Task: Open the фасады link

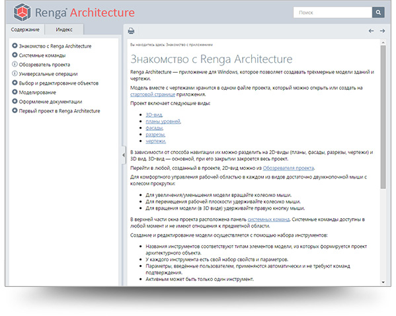Action: coord(154,128)
